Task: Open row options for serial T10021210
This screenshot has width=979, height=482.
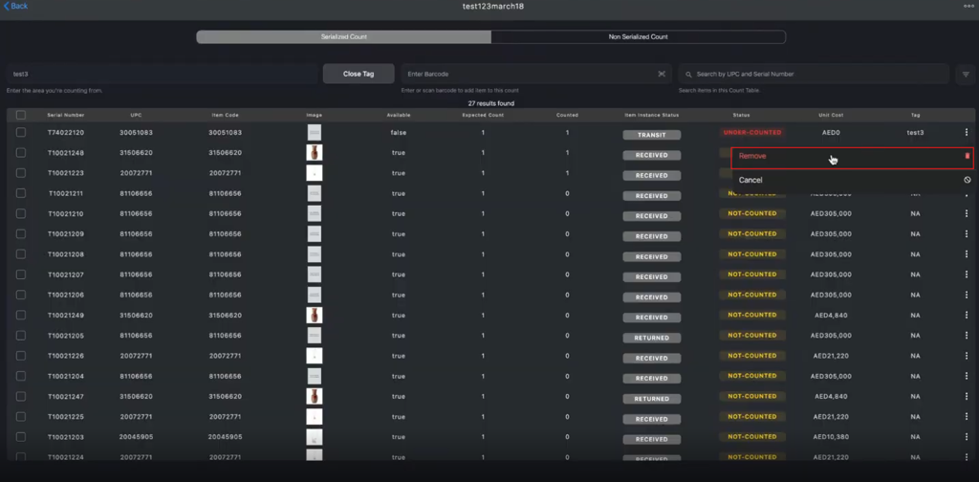Action: 967,213
